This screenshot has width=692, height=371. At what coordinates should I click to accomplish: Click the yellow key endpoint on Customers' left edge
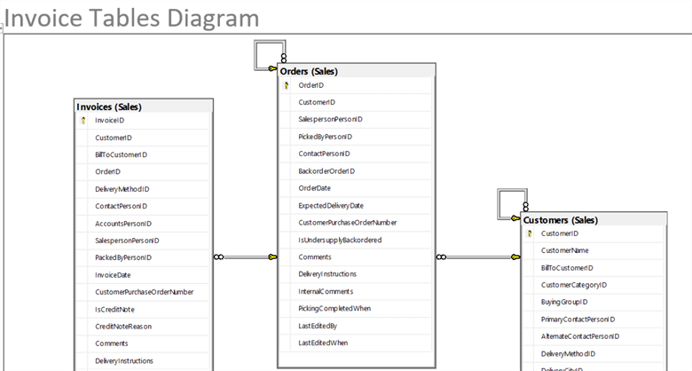[515, 257]
